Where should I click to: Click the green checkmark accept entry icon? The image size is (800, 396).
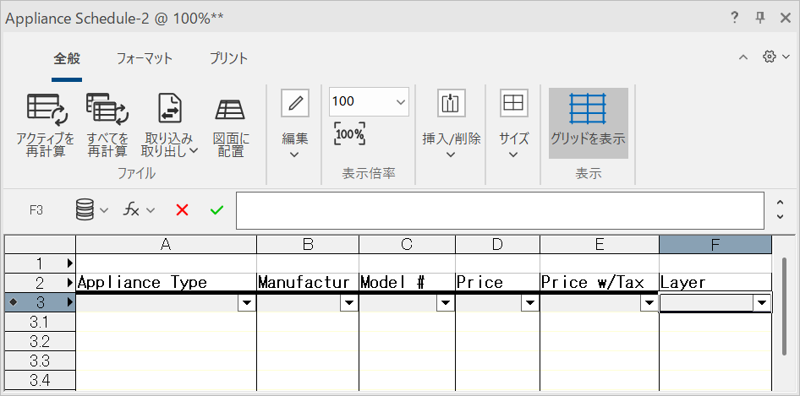coord(216,210)
